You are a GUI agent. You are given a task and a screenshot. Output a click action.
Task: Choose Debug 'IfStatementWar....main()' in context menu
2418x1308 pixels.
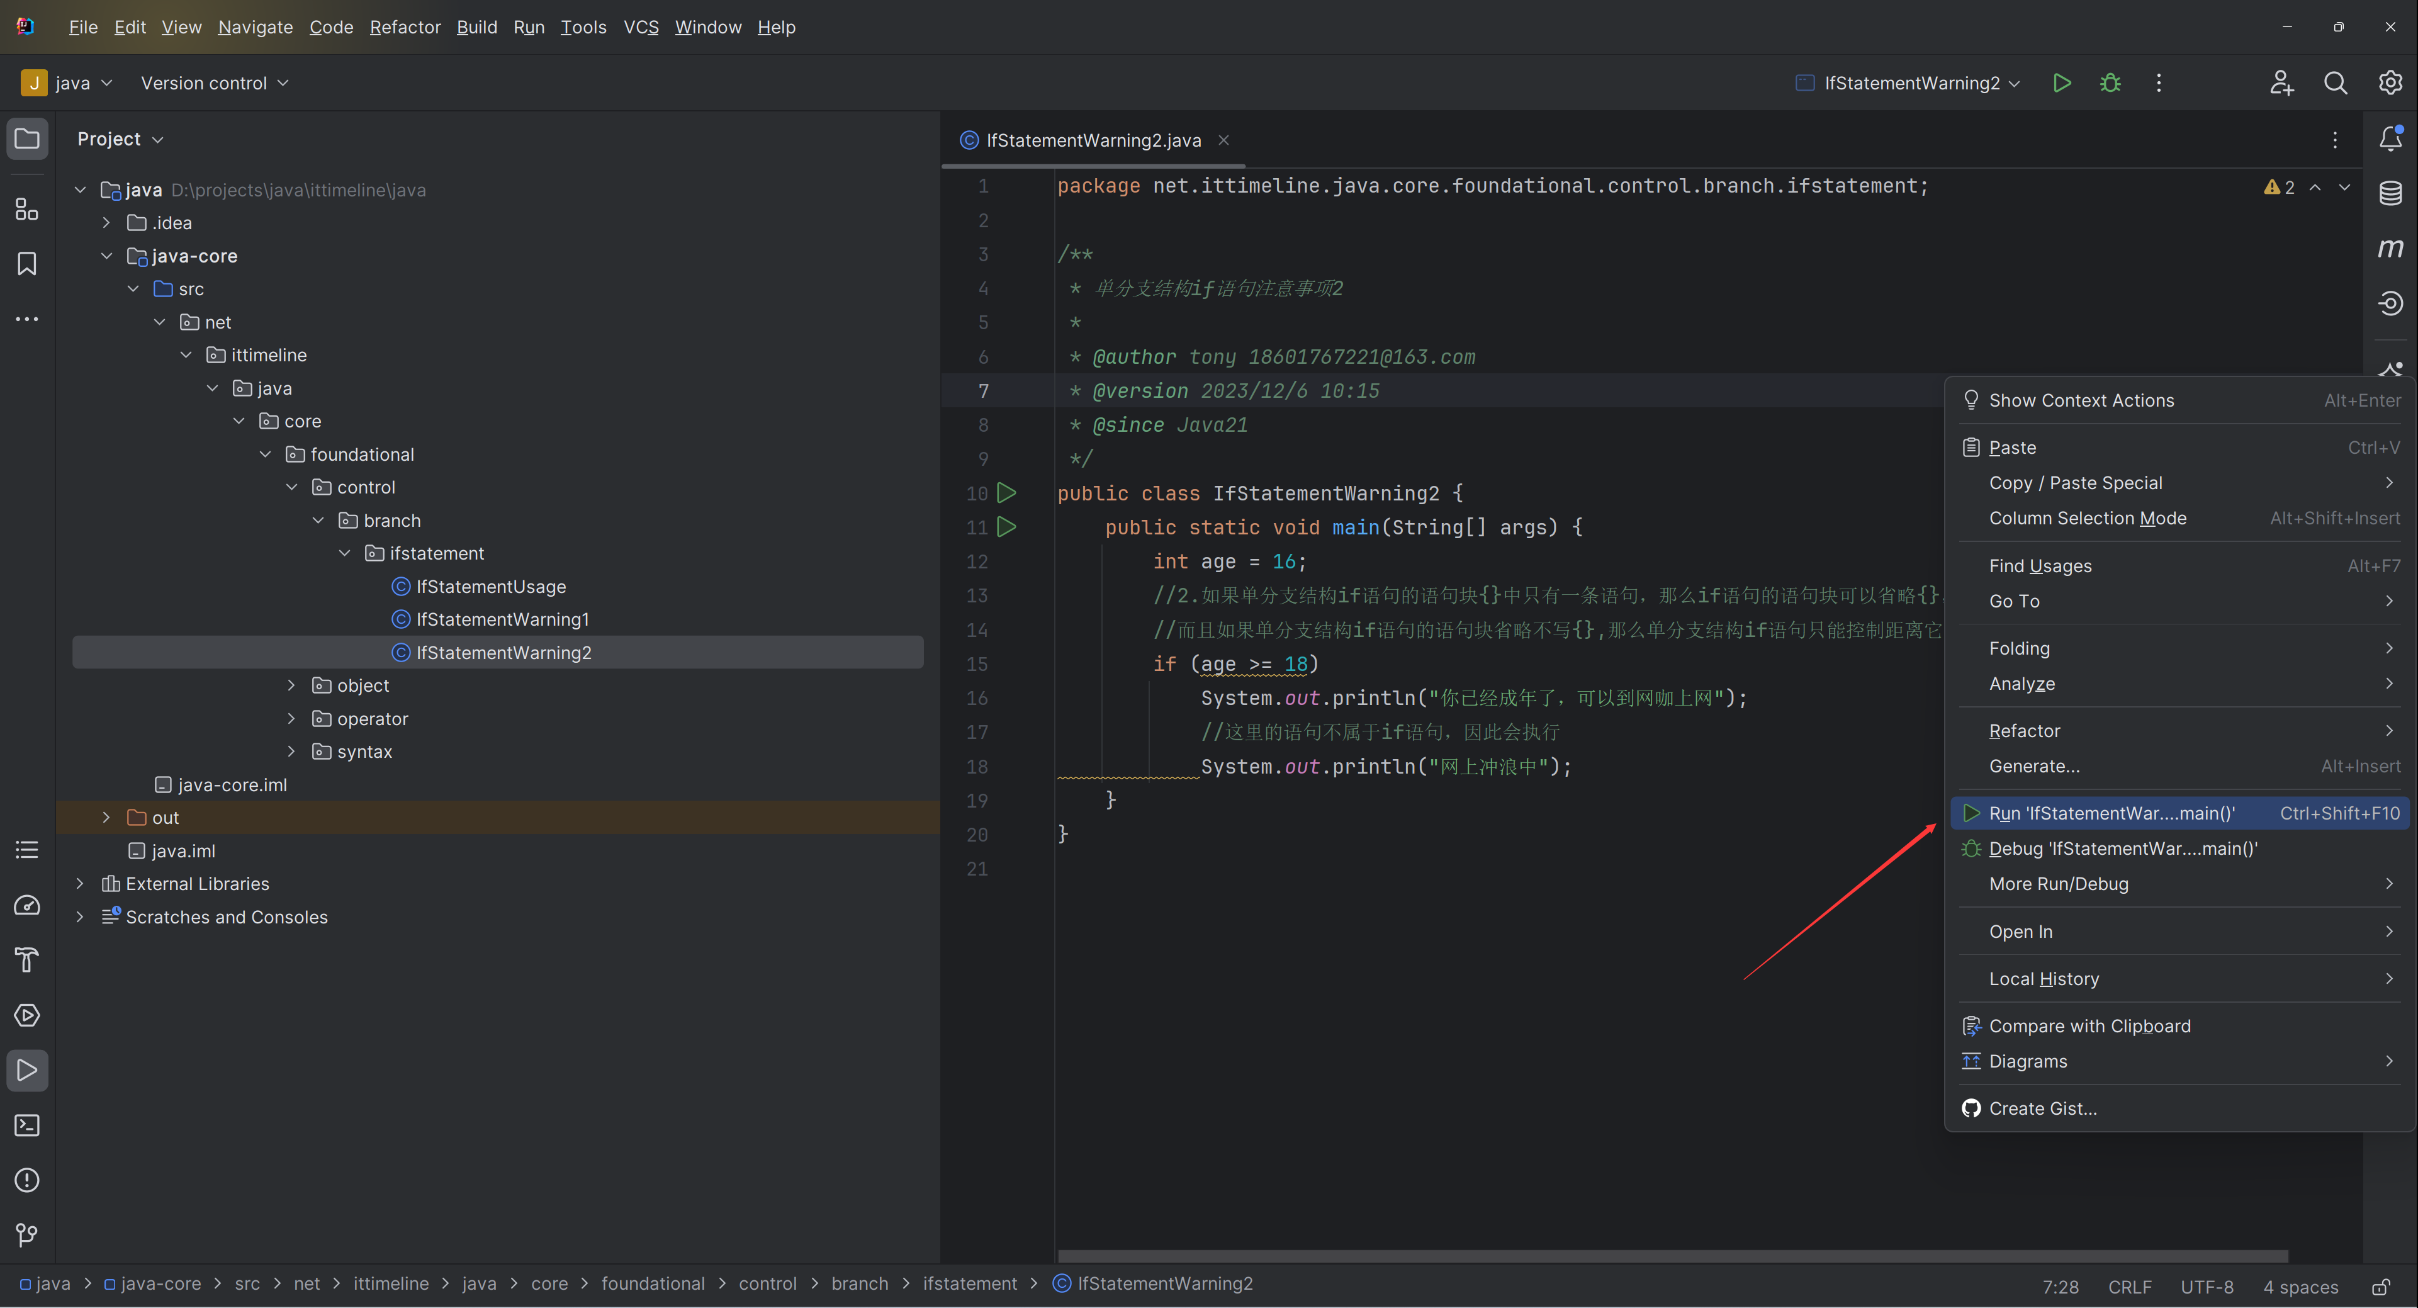[x=2179, y=849]
